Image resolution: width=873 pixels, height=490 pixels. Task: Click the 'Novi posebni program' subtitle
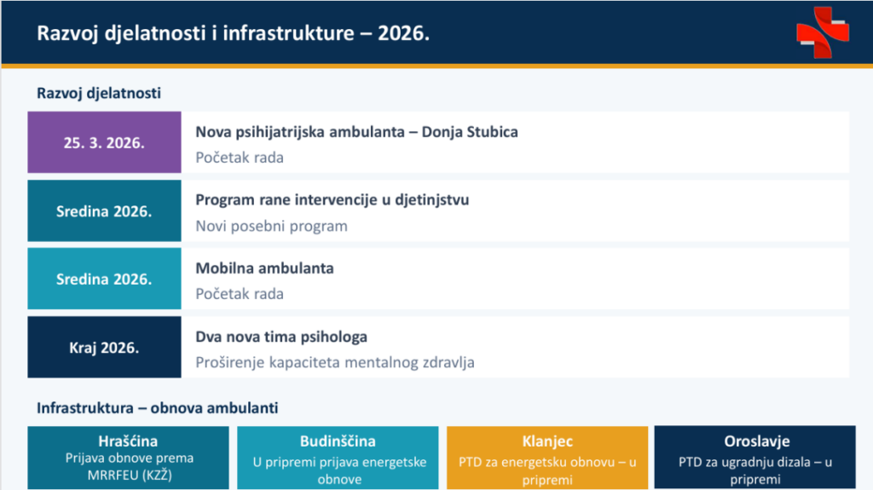point(271,227)
